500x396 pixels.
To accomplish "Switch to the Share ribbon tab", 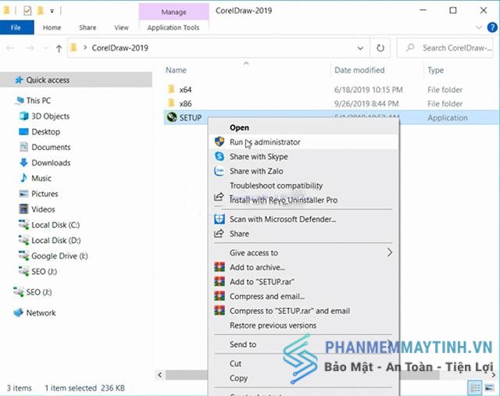I will pyautogui.click(x=87, y=27).
